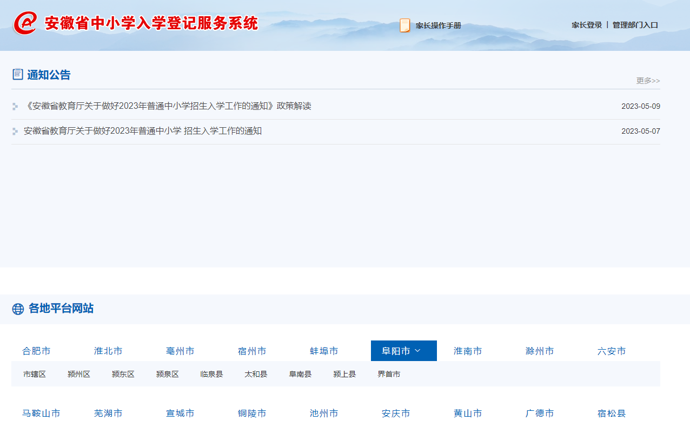The height and width of the screenshot is (426, 690).
Task: Select the 池州市 city tab
Action: pyautogui.click(x=324, y=414)
